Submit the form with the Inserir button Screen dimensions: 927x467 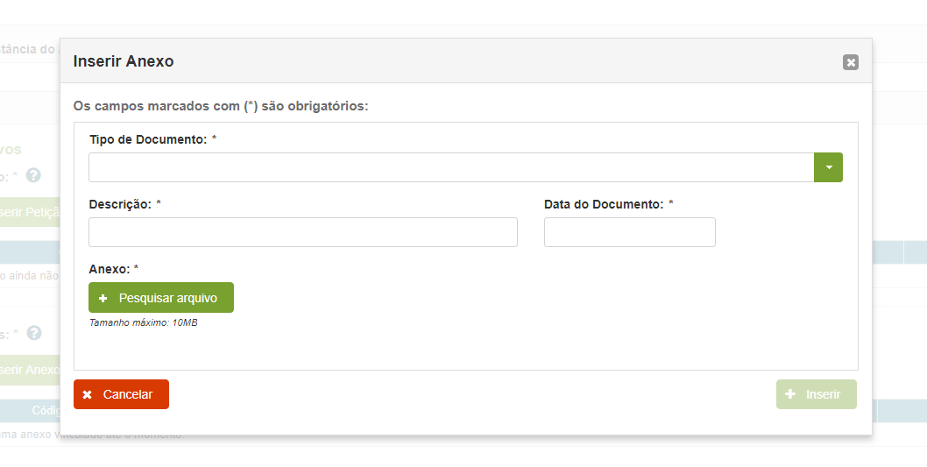coord(816,394)
